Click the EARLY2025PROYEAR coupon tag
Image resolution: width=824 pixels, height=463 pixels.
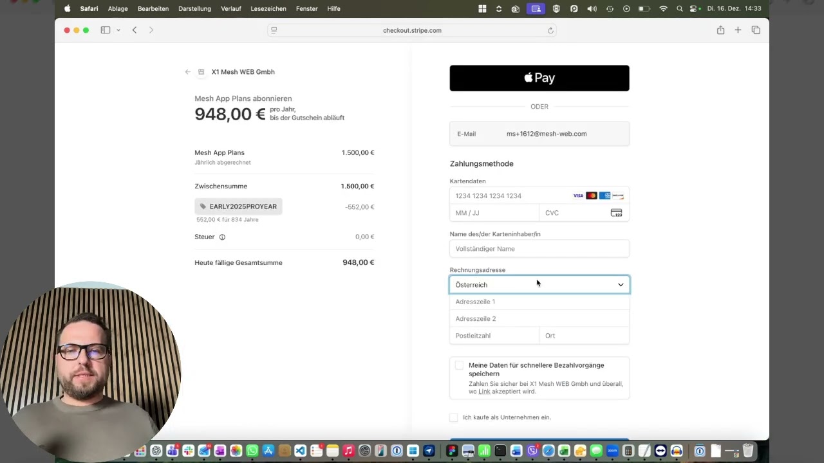pyautogui.click(x=238, y=206)
